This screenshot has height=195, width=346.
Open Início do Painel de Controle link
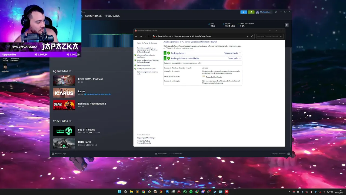pos(147,43)
